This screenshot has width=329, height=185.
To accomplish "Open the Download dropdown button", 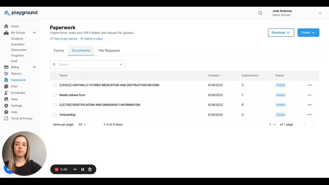I will coord(281,33).
